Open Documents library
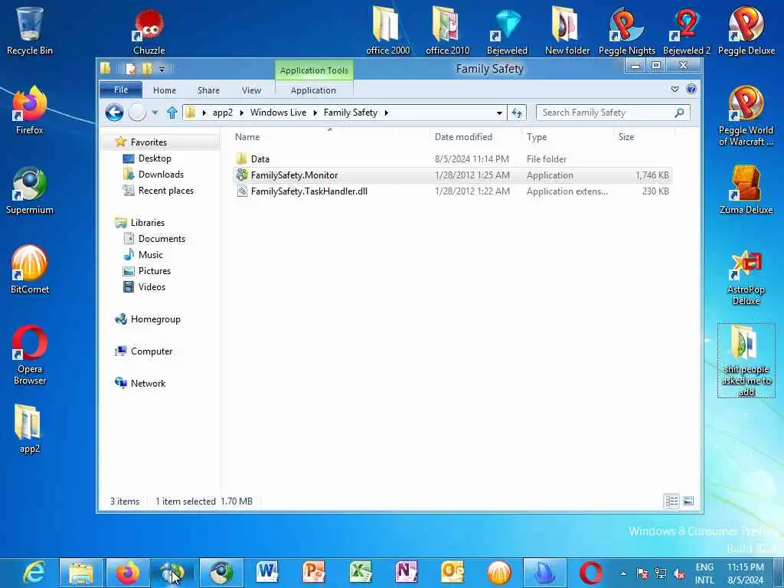Image resolution: width=784 pixels, height=588 pixels. coord(162,239)
